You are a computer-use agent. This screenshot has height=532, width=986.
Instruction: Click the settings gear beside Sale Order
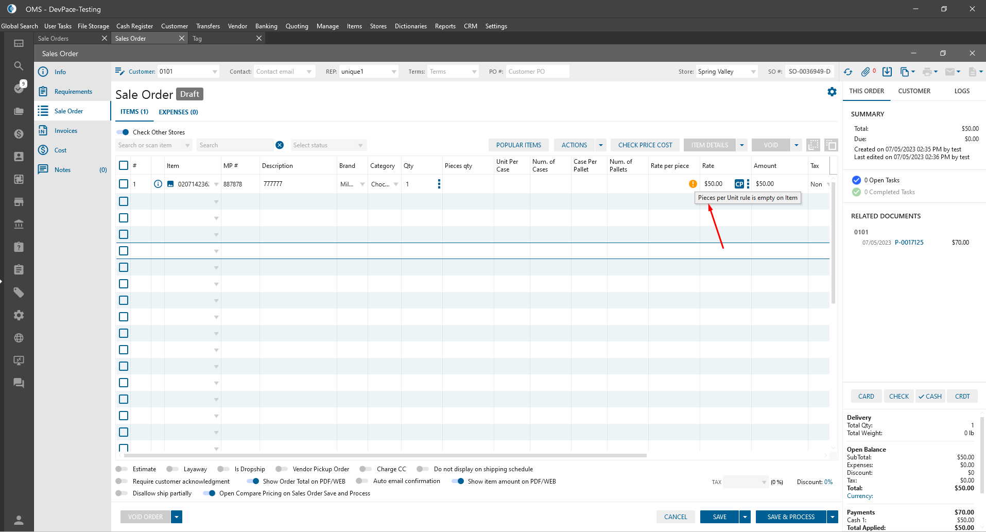click(832, 92)
